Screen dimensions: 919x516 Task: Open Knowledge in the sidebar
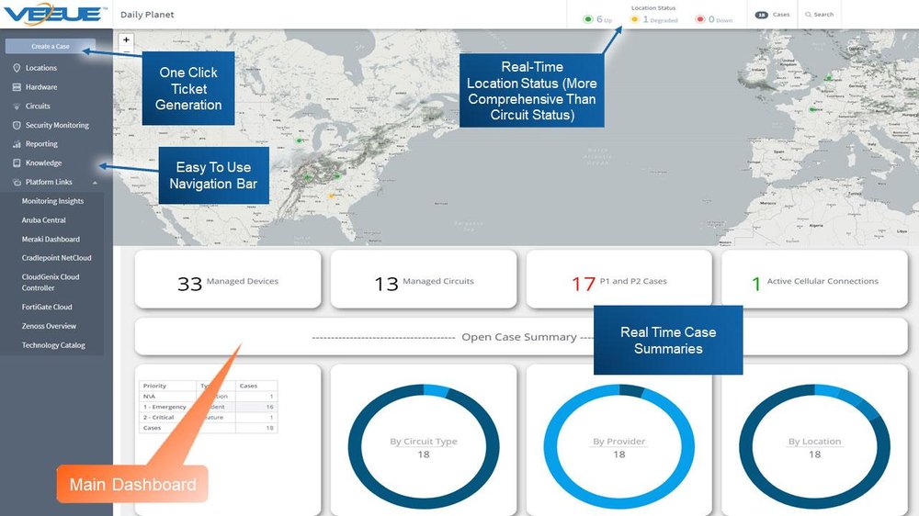(43, 163)
